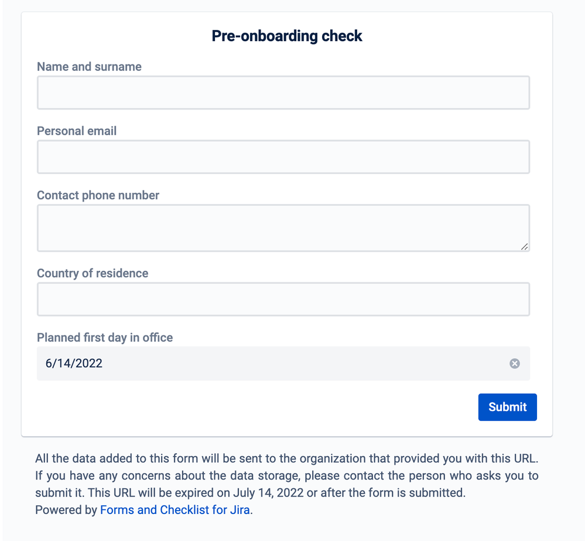Screen dimensions: 585x541
Task: Open Forms and Checklist for Jira link
Action: tap(176, 510)
